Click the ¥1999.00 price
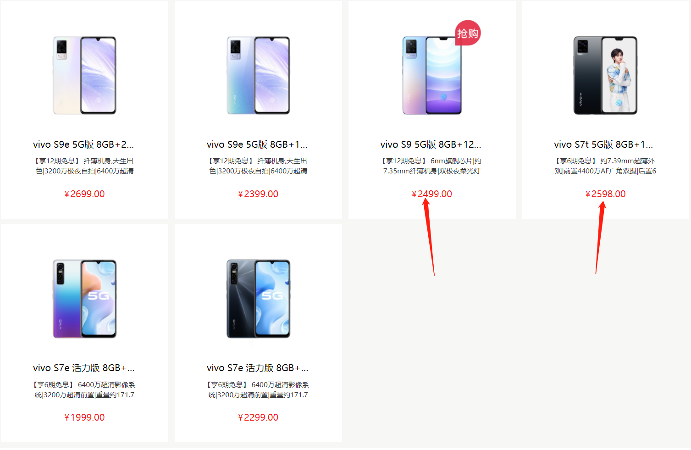This screenshot has height=450, width=691. pyautogui.click(x=84, y=417)
